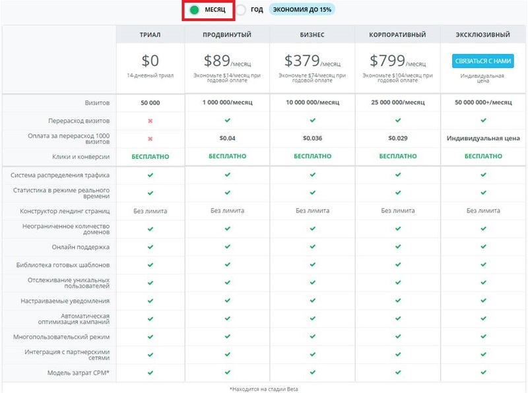Click the БИЗНЕС plan column header
The width and height of the screenshot is (528, 393).
(x=313, y=35)
